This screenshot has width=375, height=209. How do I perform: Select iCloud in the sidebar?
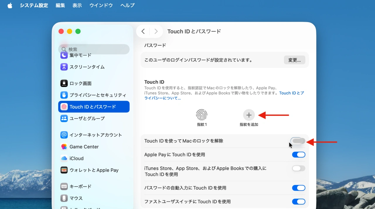76,158
